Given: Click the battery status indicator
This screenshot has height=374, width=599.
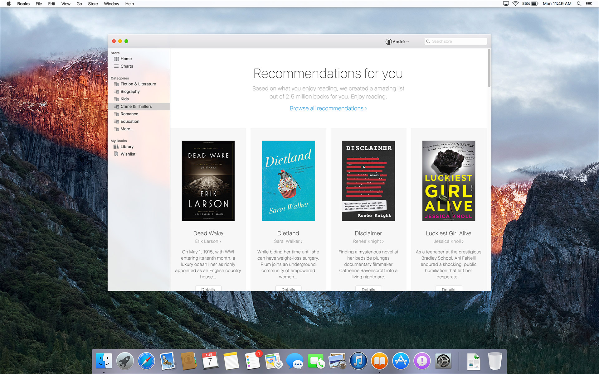Looking at the screenshot, I should (530, 4).
